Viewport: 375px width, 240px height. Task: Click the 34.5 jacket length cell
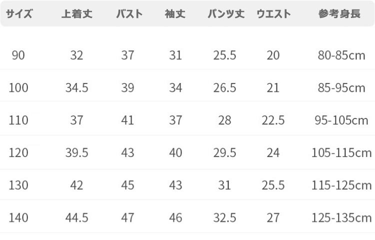coord(77,87)
